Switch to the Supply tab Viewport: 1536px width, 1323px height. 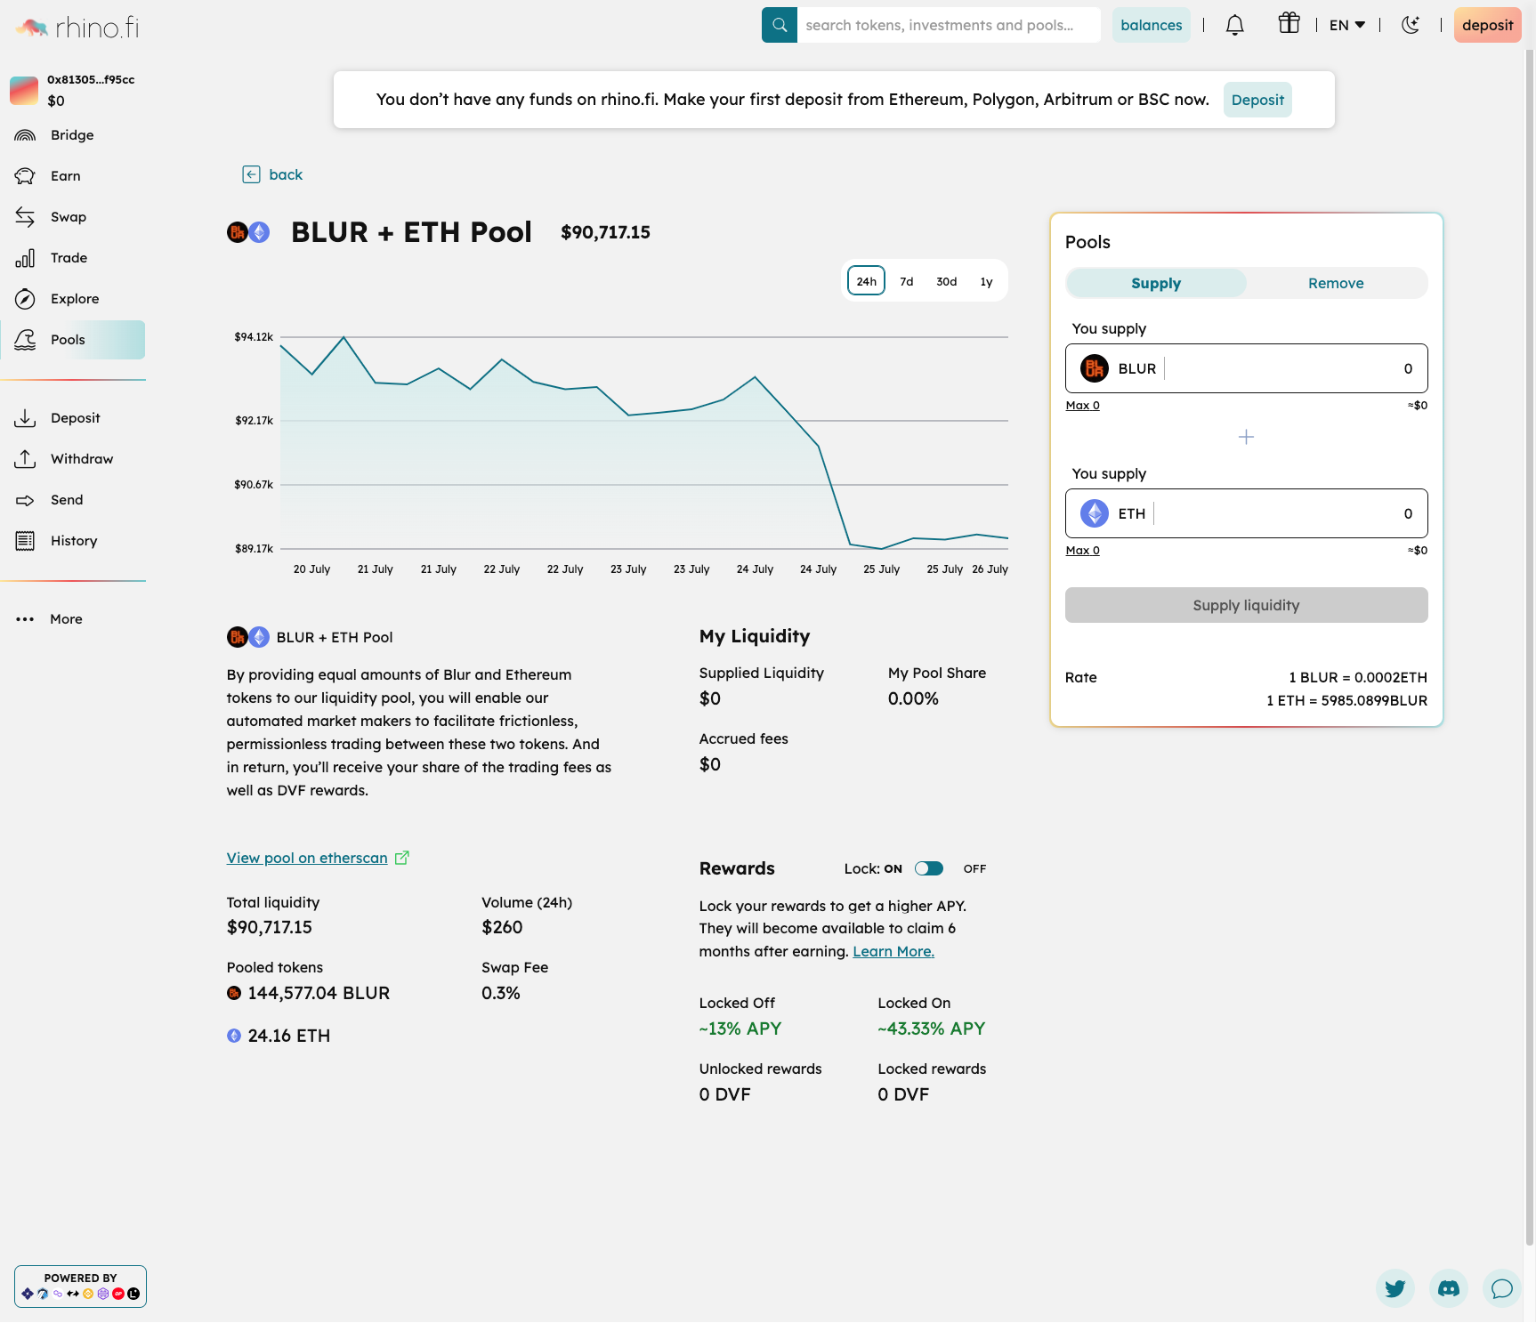pyautogui.click(x=1156, y=283)
